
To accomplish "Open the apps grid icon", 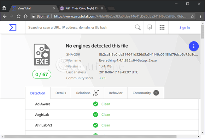I will coord(162,27).
